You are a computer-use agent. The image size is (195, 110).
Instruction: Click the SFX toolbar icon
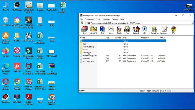[173, 30]
